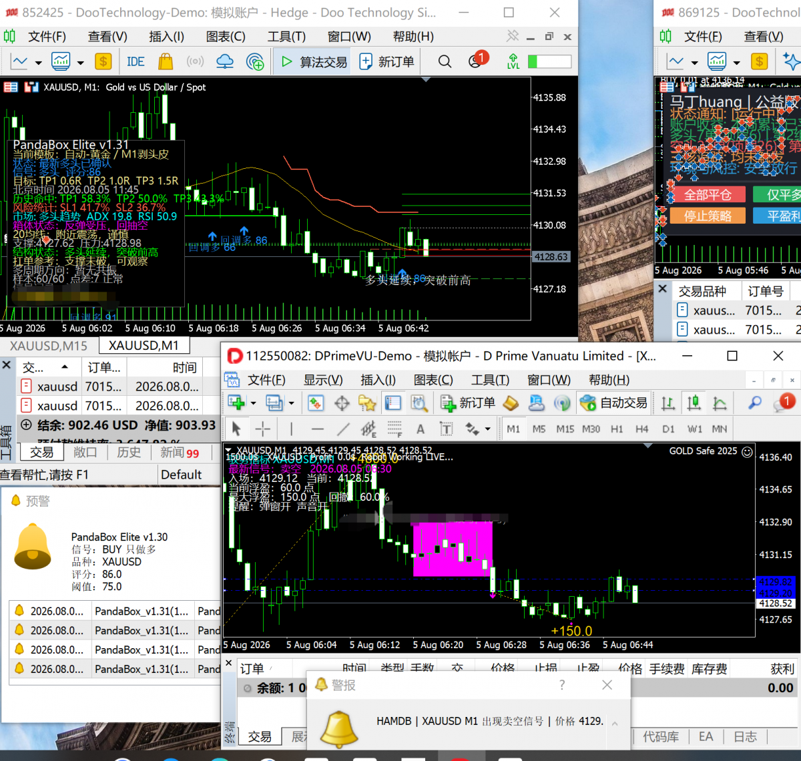Open the Data Window crosshair icon in DPrimeVU
This screenshot has height=761, width=801.
[342, 403]
